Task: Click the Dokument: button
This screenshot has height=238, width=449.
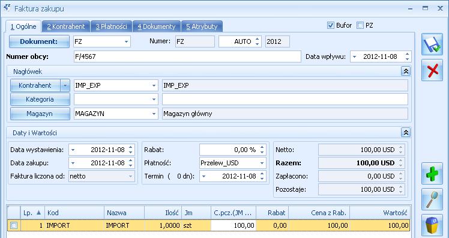Action: [x=39, y=41]
